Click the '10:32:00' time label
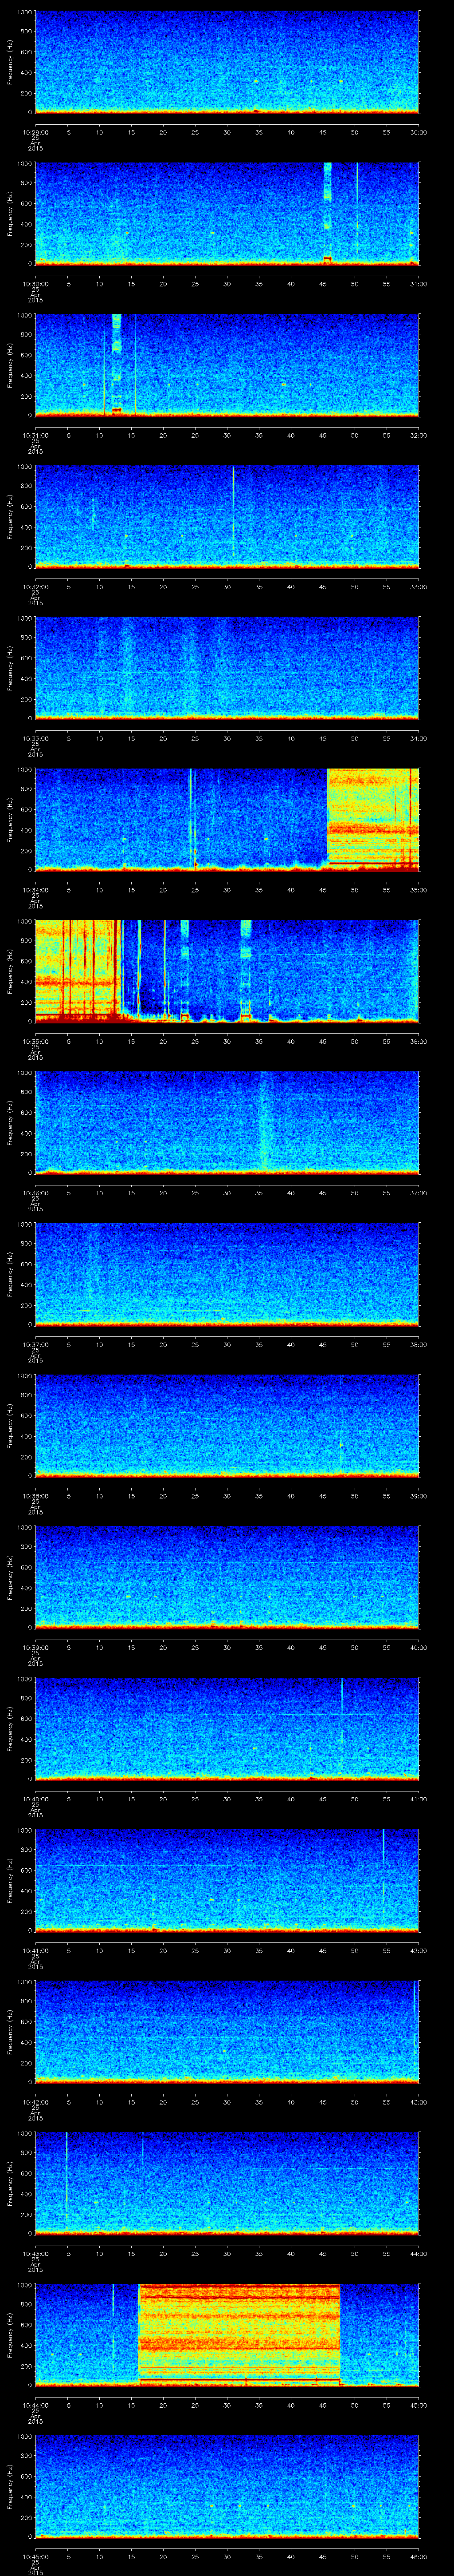The height and width of the screenshot is (2576, 454). point(35,587)
